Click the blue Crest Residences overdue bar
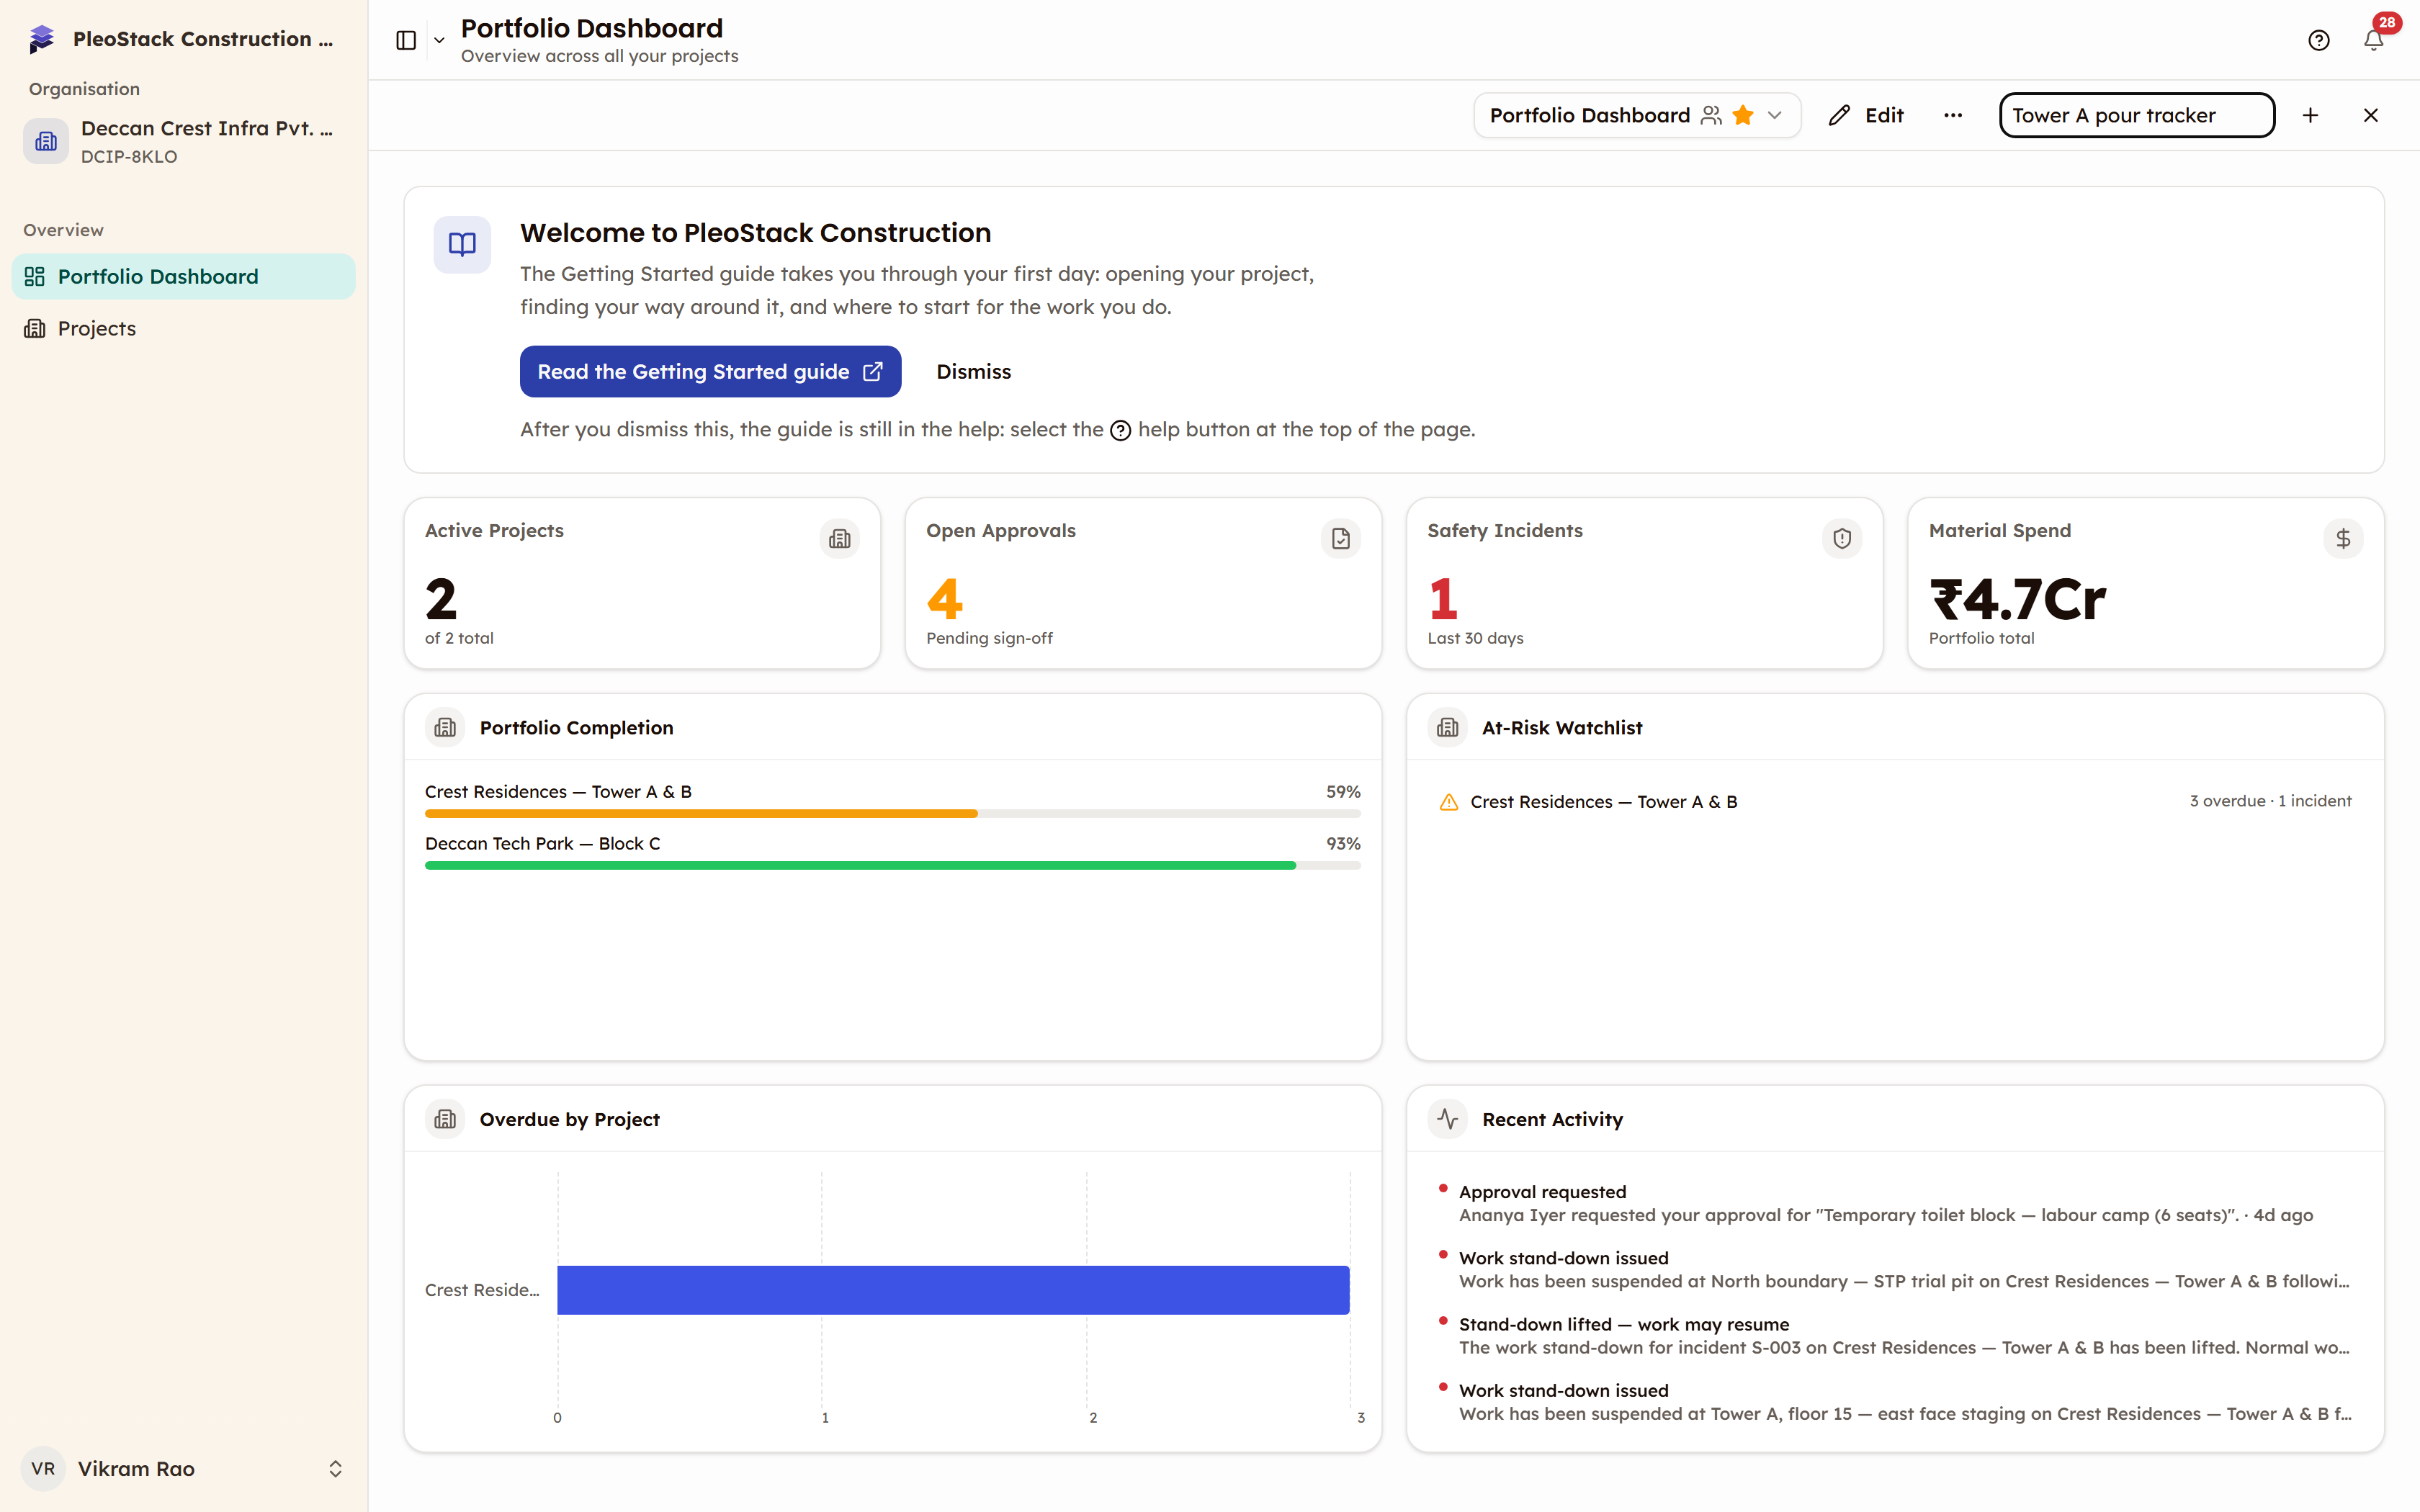This screenshot has width=2420, height=1512. point(953,1290)
